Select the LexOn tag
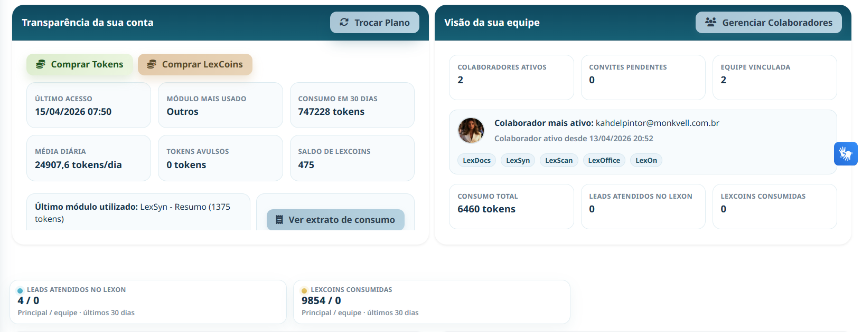This screenshot has width=862, height=332. (x=646, y=161)
